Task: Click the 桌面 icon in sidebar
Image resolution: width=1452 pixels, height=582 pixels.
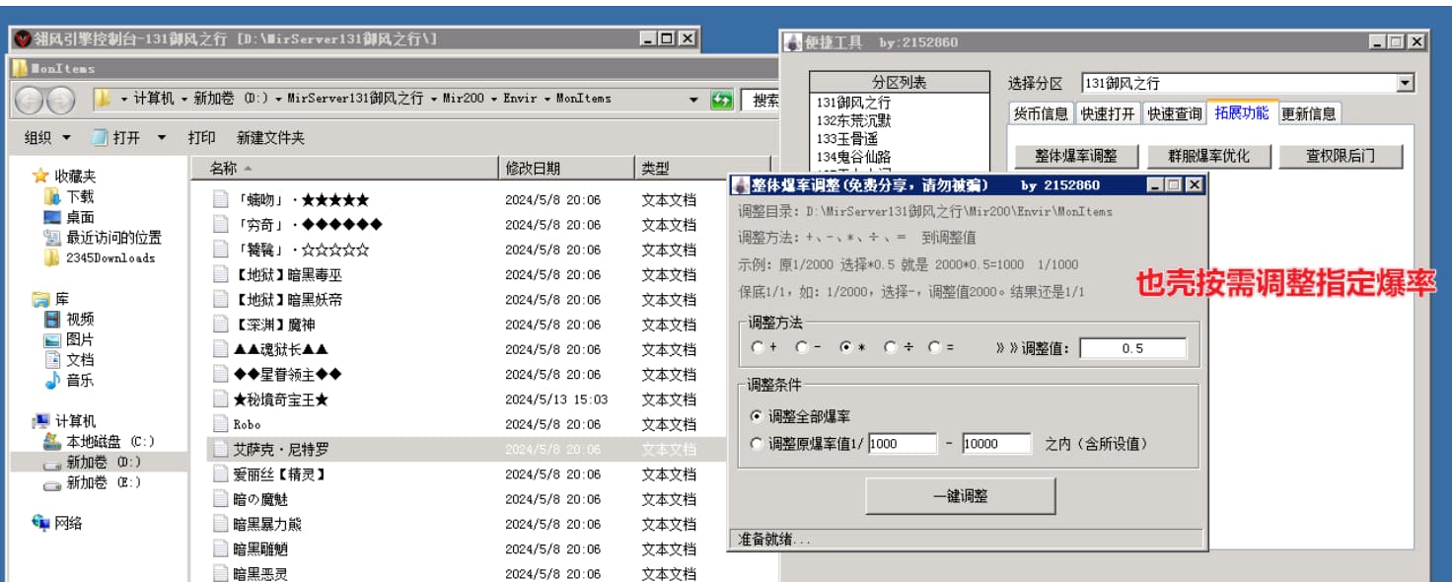Action: click(x=52, y=217)
